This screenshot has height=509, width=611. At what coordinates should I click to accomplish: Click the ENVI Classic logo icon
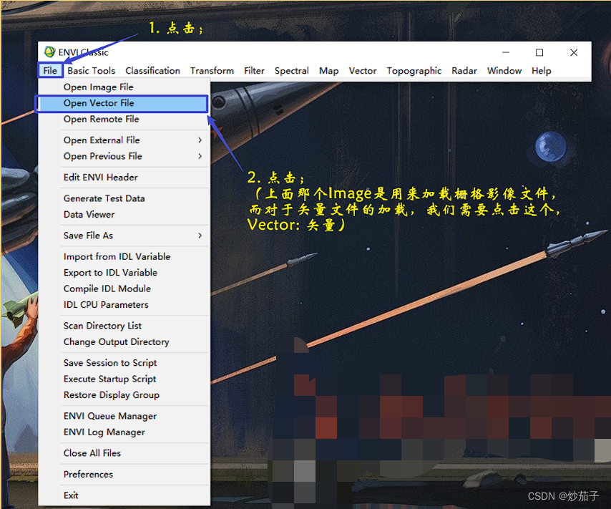coord(49,52)
